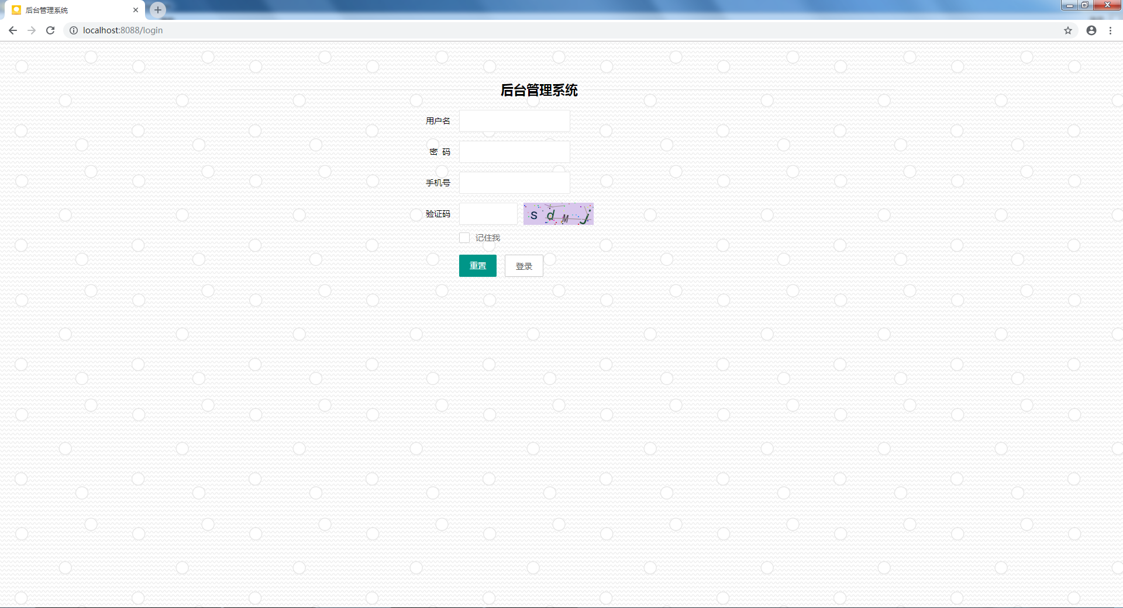Close the 后台管理系统 tab
Screen dimensions: 1123x608
(136, 10)
